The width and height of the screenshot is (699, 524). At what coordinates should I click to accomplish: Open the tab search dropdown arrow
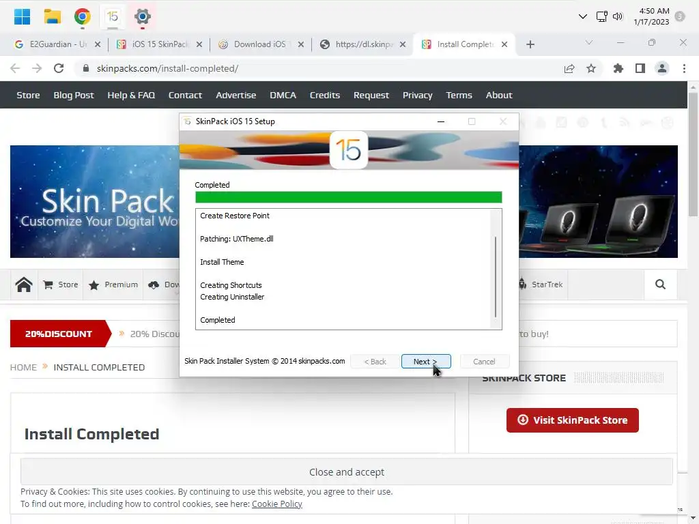(589, 43)
